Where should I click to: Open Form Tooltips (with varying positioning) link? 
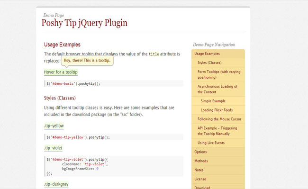[x=218, y=74]
